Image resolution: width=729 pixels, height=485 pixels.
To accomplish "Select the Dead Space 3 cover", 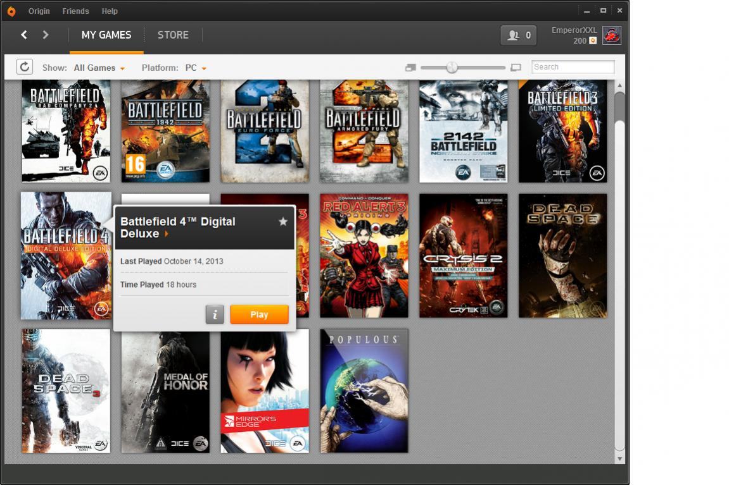I will click(66, 391).
